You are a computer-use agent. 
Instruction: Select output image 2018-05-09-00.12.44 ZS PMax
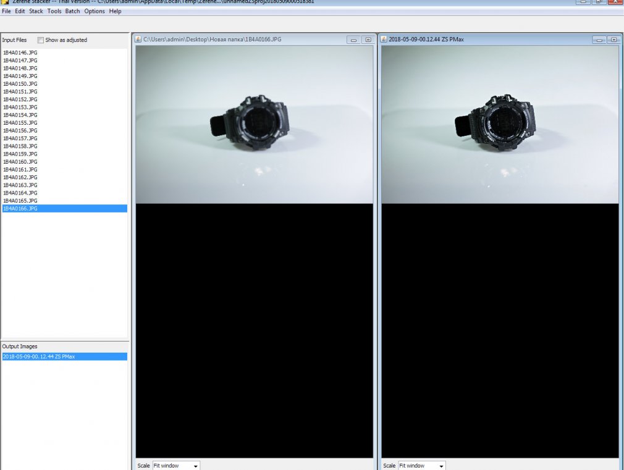(64, 356)
